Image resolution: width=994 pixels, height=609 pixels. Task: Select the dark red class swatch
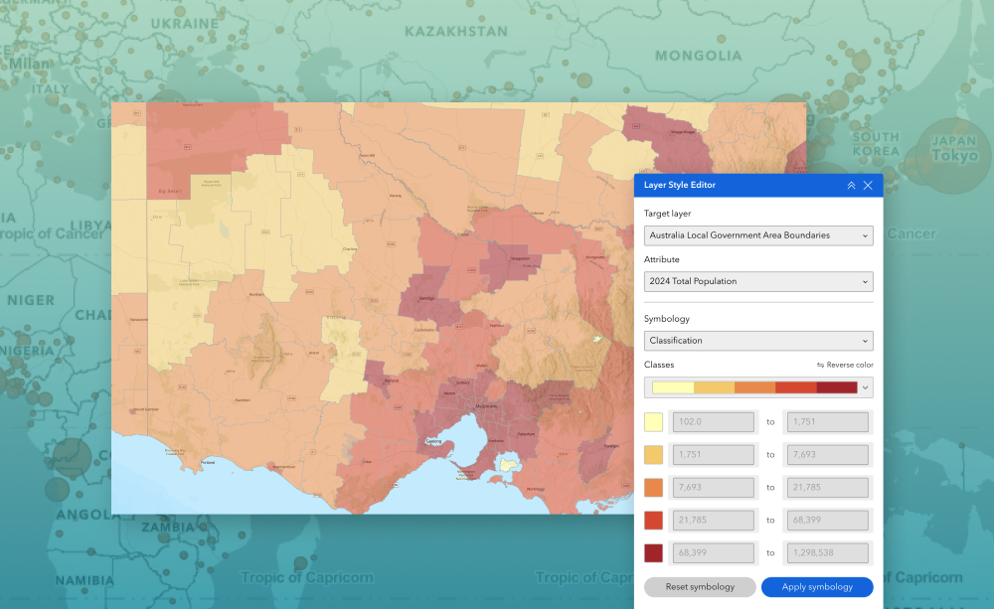[x=654, y=553]
